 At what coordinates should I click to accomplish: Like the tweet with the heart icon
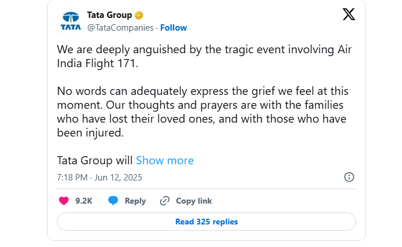(x=64, y=201)
